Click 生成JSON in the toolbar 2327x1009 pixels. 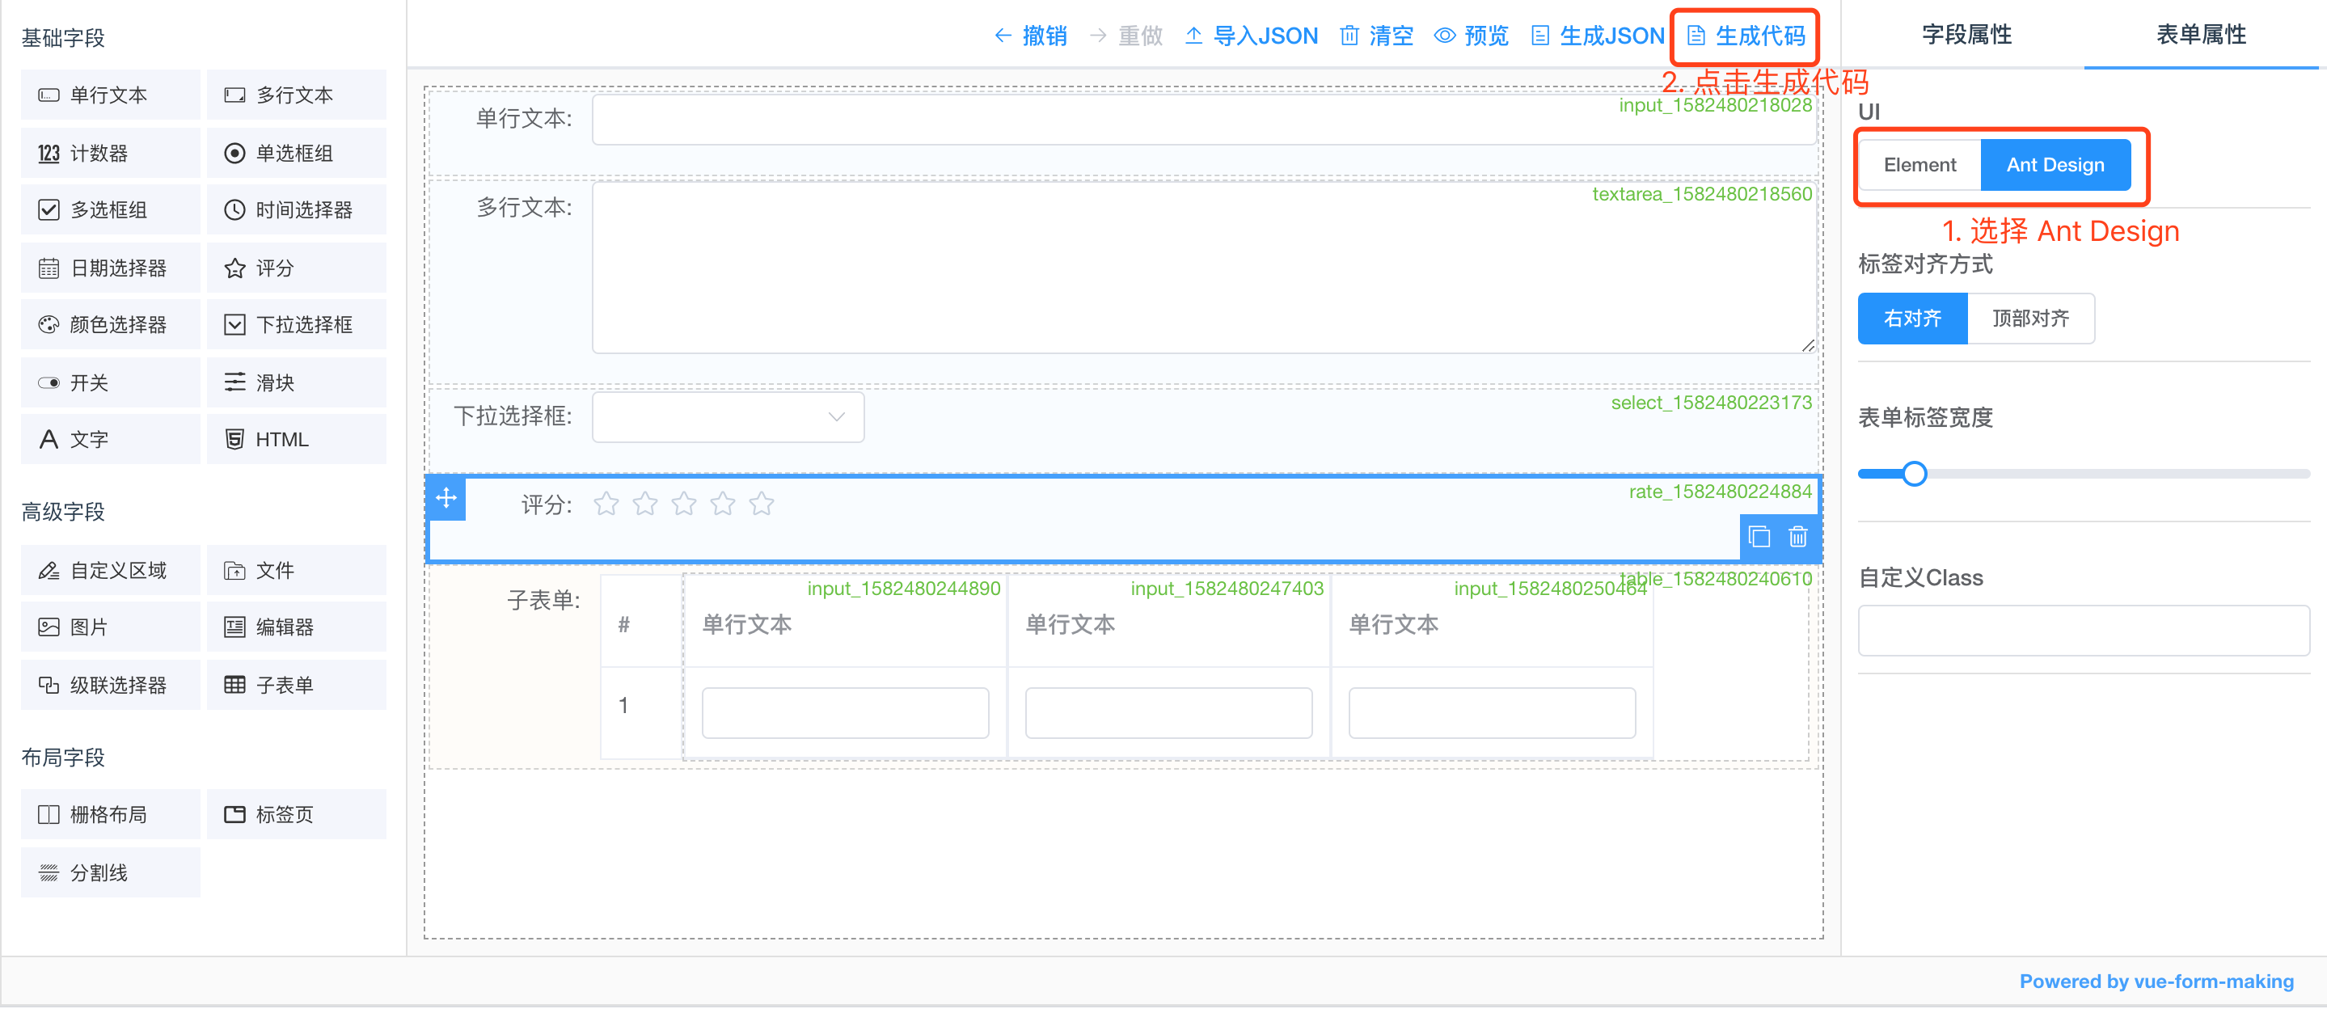1598,36
